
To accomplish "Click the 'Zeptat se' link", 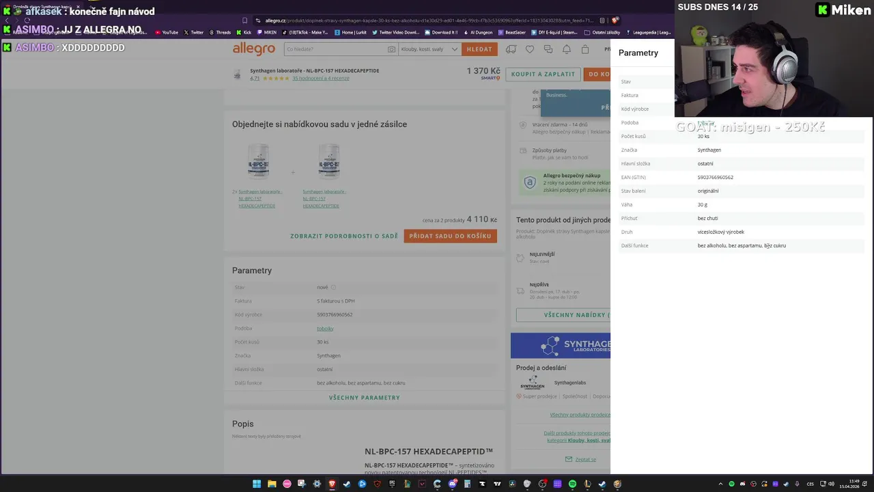I will pyautogui.click(x=585, y=459).
